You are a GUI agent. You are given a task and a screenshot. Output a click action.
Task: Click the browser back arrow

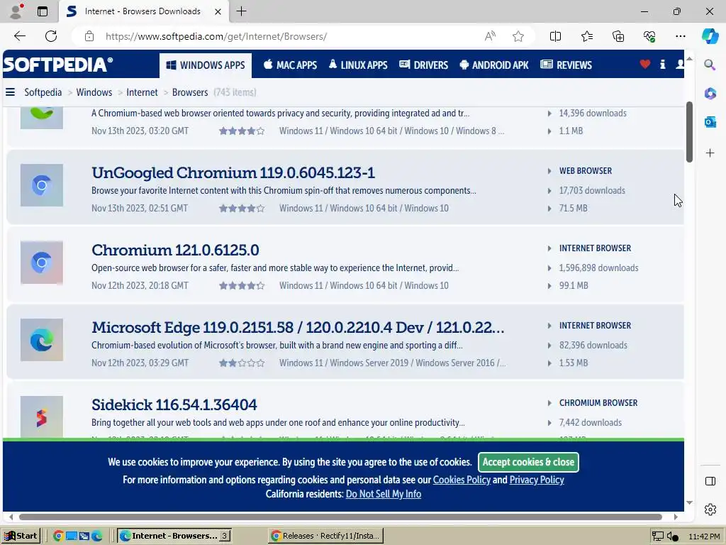tap(19, 36)
